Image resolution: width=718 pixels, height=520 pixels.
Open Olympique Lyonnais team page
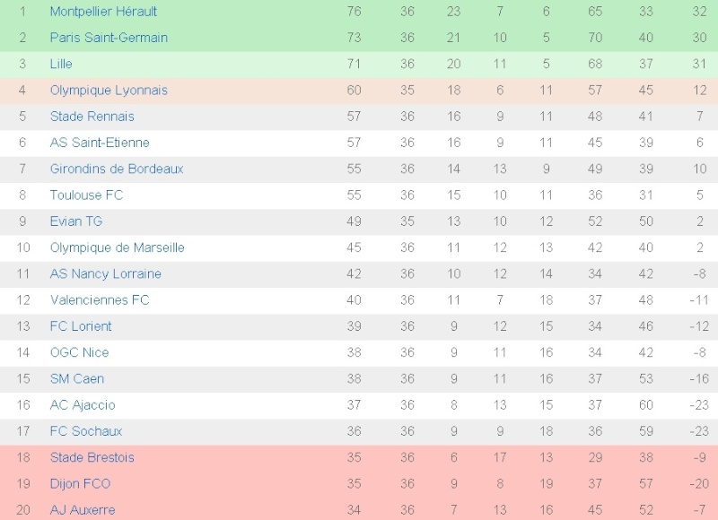[x=109, y=90]
